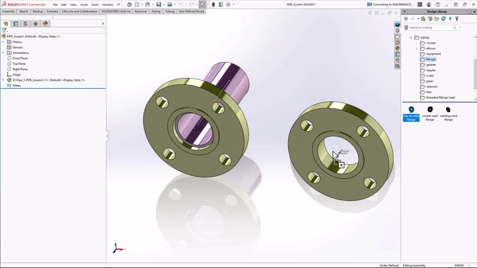Pin the Design Library panel
Screen dimensions: 477x268
475,11
